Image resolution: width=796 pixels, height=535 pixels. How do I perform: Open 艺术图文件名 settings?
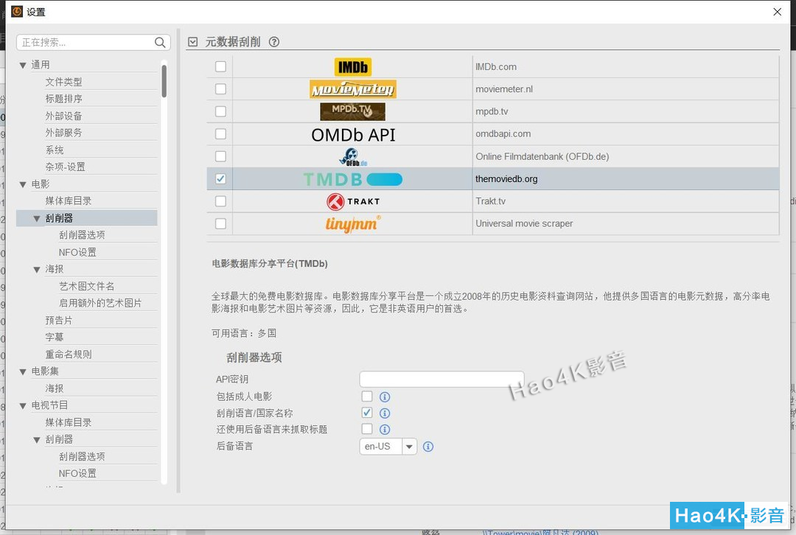point(86,286)
